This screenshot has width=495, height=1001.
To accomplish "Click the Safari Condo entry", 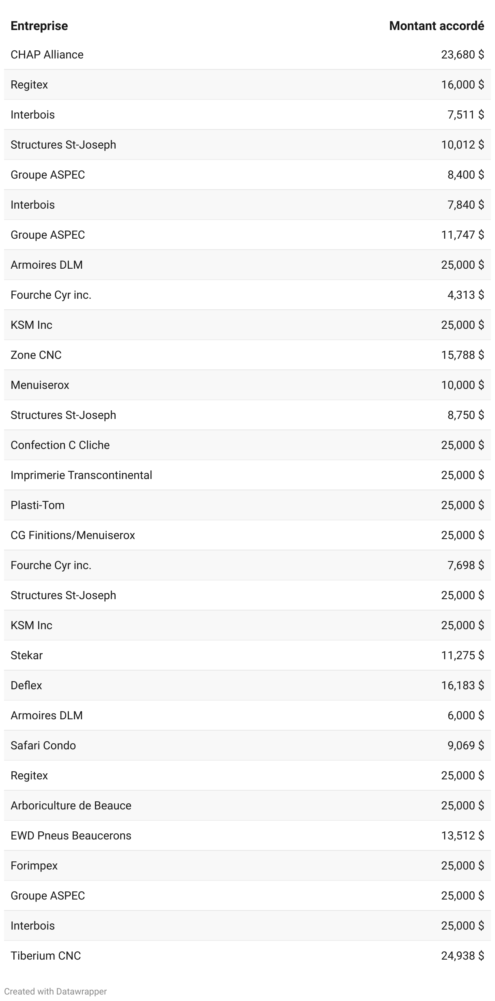I will click(x=43, y=746).
